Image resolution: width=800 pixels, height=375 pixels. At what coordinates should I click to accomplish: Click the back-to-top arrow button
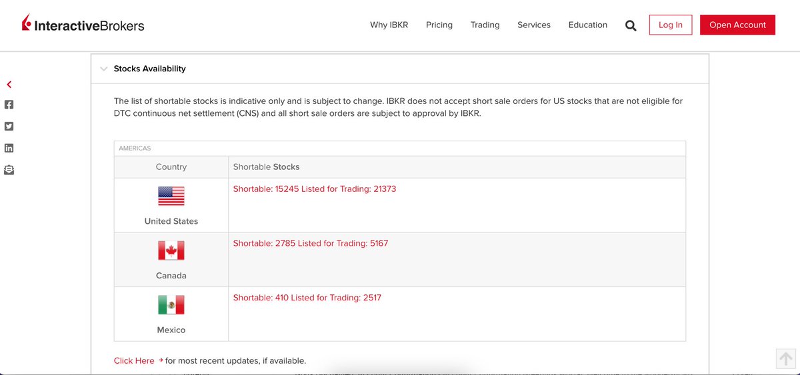786,358
